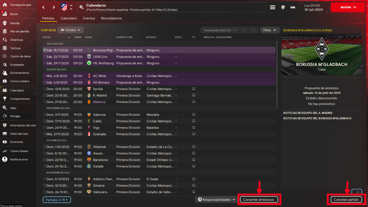Switch to the Recordatorios tab
Image resolution: width=368 pixels, height=207 pixels.
coord(112,18)
